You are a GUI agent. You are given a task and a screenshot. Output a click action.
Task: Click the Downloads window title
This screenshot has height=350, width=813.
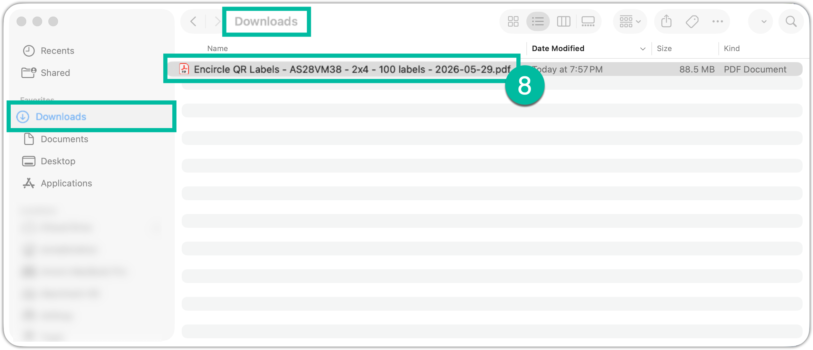coord(266,21)
